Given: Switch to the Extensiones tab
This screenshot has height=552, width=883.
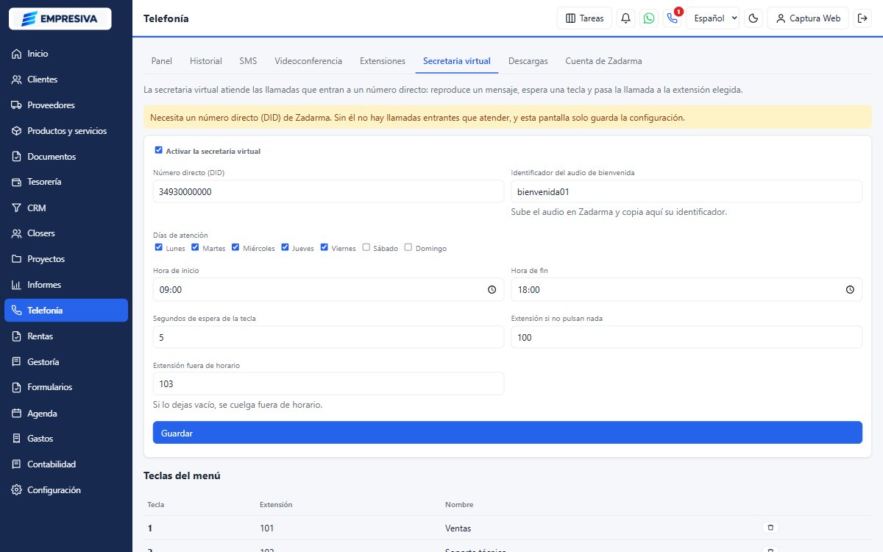Looking at the screenshot, I should point(383,61).
